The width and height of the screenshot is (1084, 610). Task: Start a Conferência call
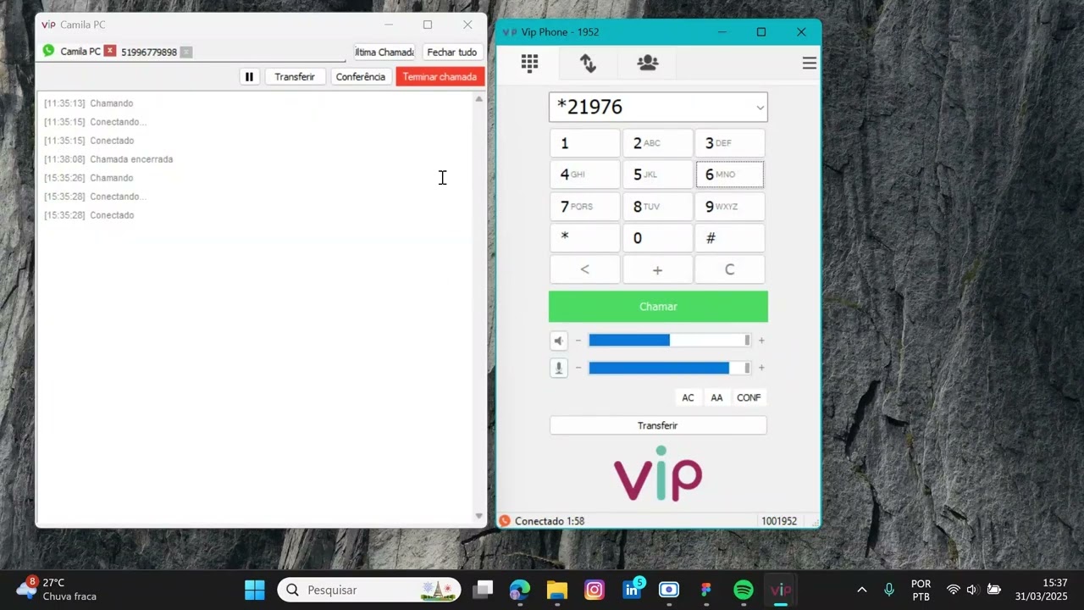(360, 76)
